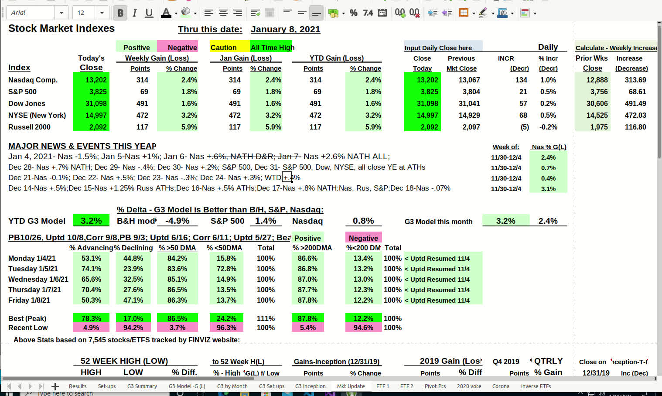Open borders dropdown arrow
The width and height of the screenshot is (662, 396).
(474, 14)
